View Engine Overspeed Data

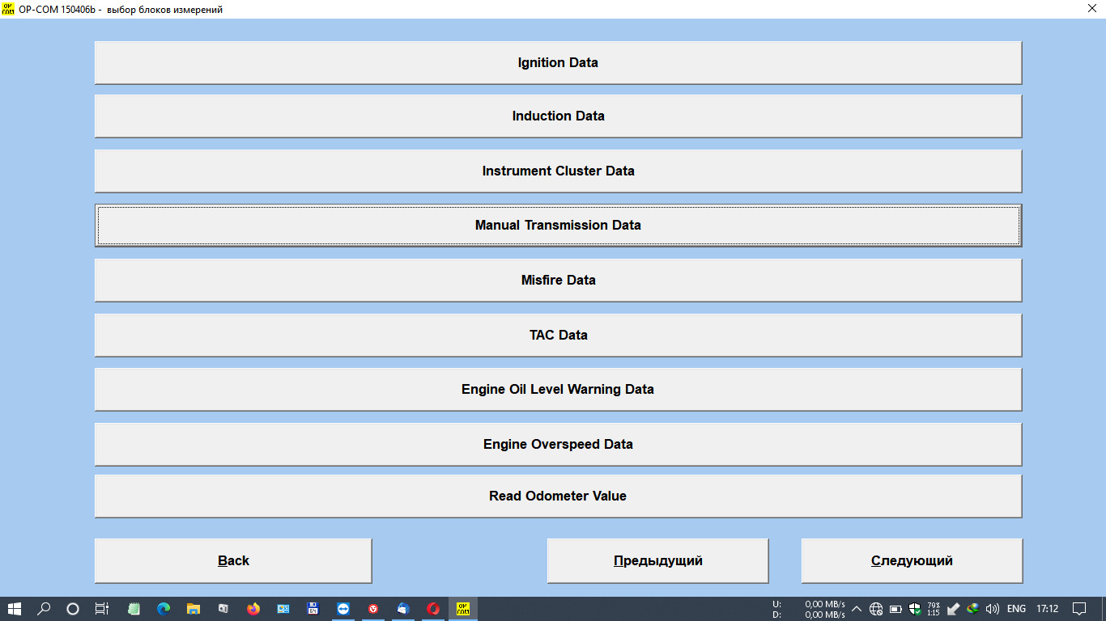[x=558, y=444]
